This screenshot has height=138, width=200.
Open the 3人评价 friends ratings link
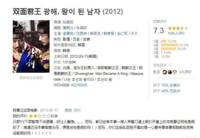(185, 72)
